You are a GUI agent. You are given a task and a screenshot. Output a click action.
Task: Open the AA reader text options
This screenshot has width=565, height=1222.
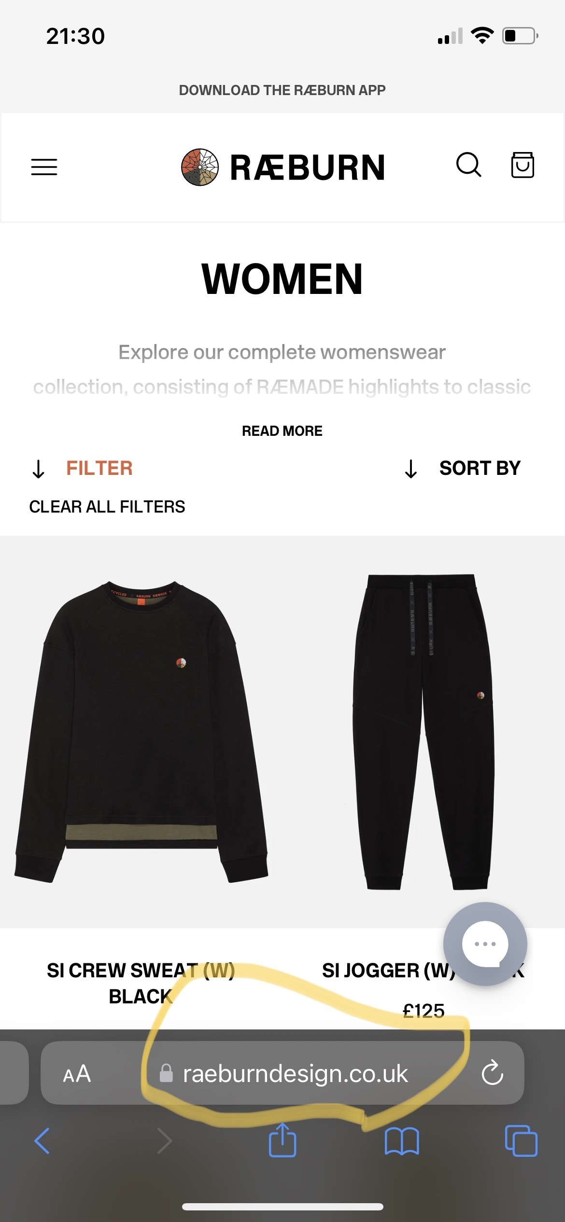point(77,1074)
